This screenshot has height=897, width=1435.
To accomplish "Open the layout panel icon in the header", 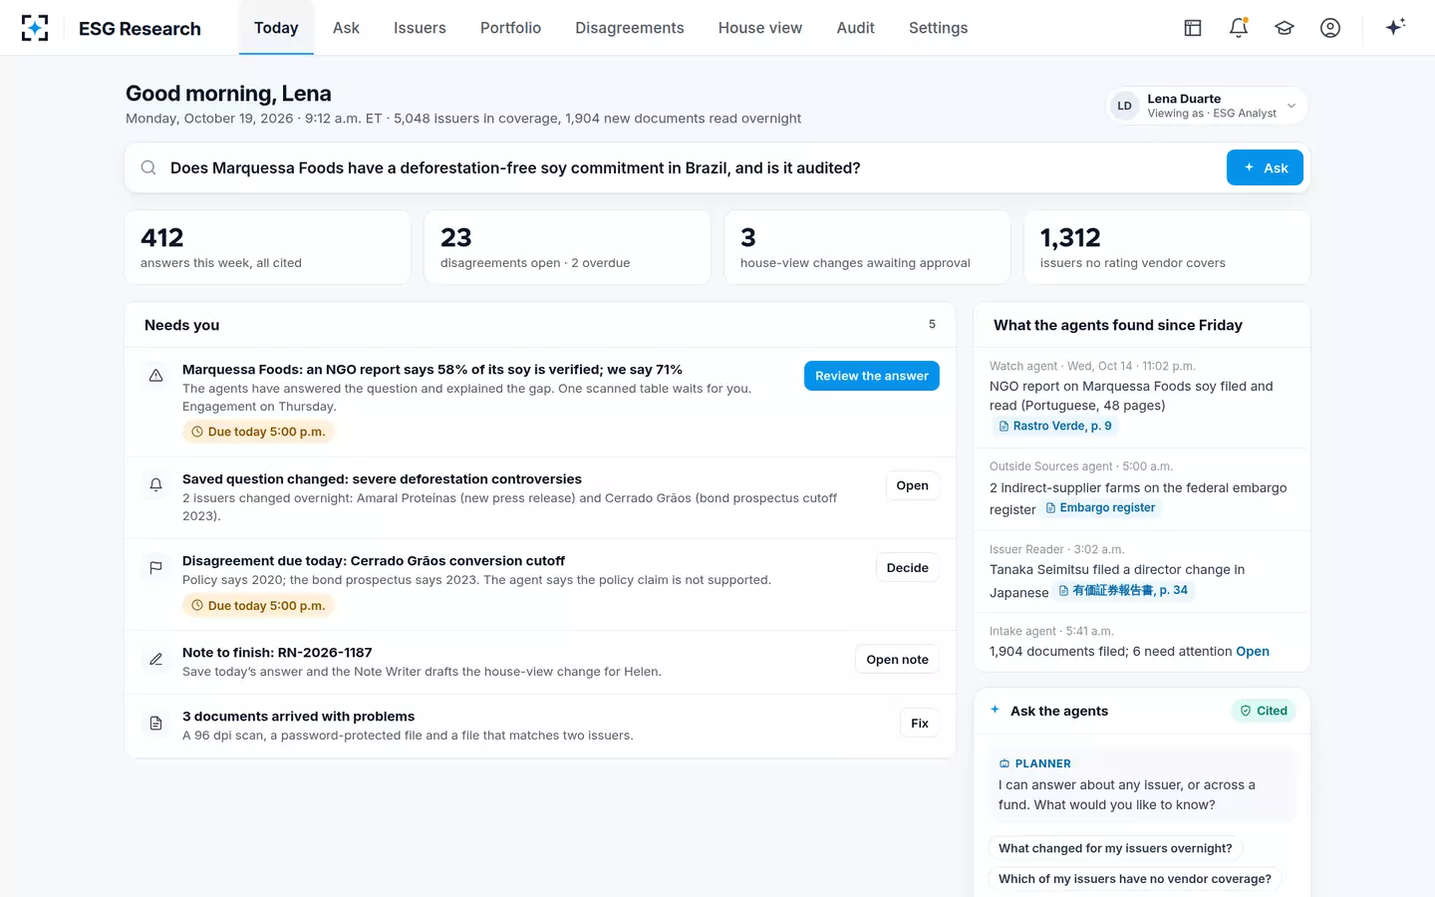I will point(1193,28).
